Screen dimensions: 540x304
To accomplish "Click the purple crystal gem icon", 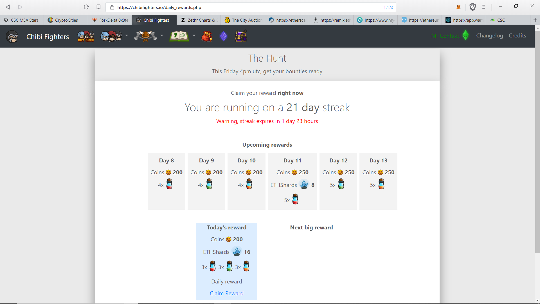I will point(224,36).
